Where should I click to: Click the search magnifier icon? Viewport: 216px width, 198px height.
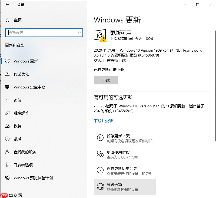[79, 33]
